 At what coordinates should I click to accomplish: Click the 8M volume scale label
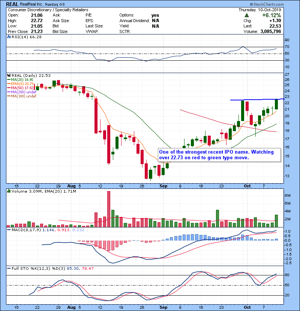pyautogui.click(x=288, y=196)
